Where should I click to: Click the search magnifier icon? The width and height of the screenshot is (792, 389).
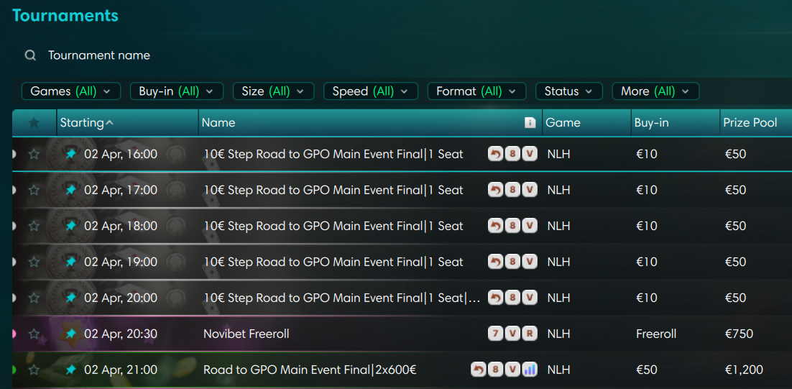point(30,55)
